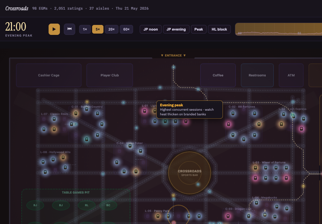Click the TABLE GAMES PIT label
The image size is (322, 224).
pyautogui.click(x=76, y=192)
